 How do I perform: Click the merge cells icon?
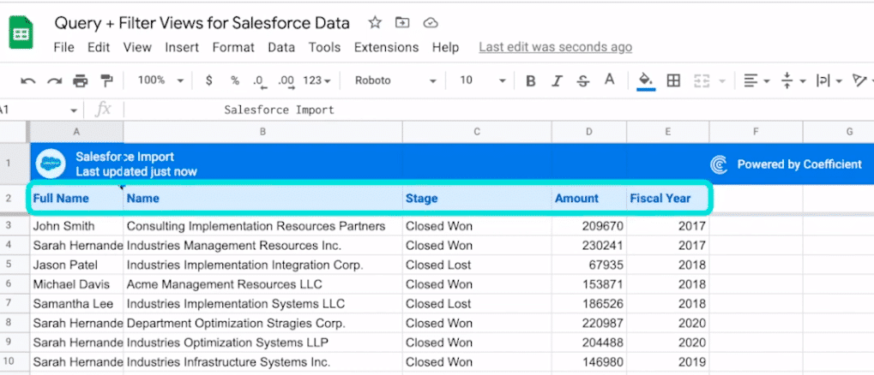(702, 80)
